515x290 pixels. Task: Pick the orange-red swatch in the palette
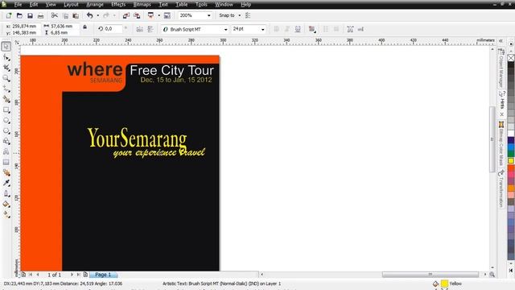(x=511, y=168)
